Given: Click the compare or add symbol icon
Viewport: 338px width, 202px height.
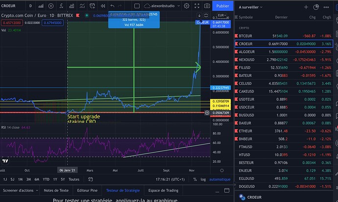Looking at the screenshot, I should 51,6.
